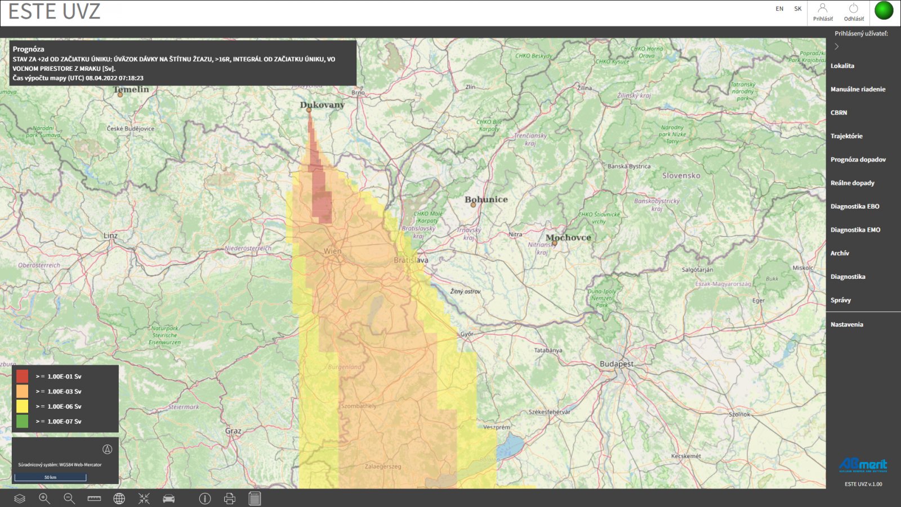Click the red 1.00E-01 Sv legend swatch

tap(23, 376)
